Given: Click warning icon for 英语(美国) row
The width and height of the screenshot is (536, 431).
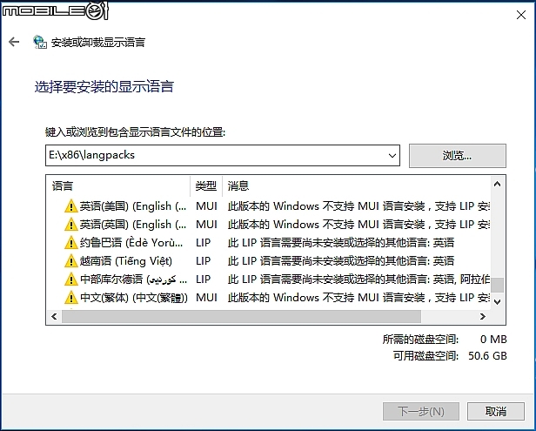Looking at the screenshot, I should click(70, 206).
